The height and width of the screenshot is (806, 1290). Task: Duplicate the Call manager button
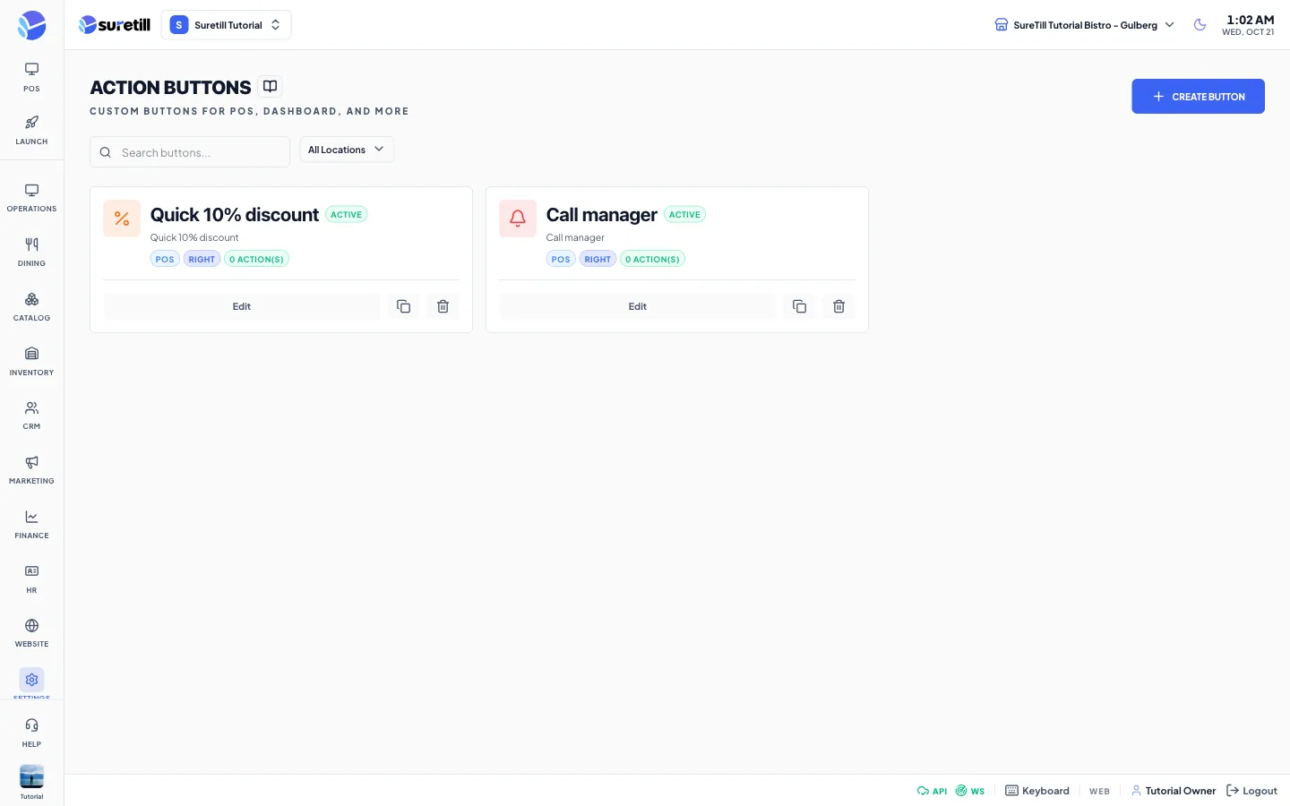799,306
